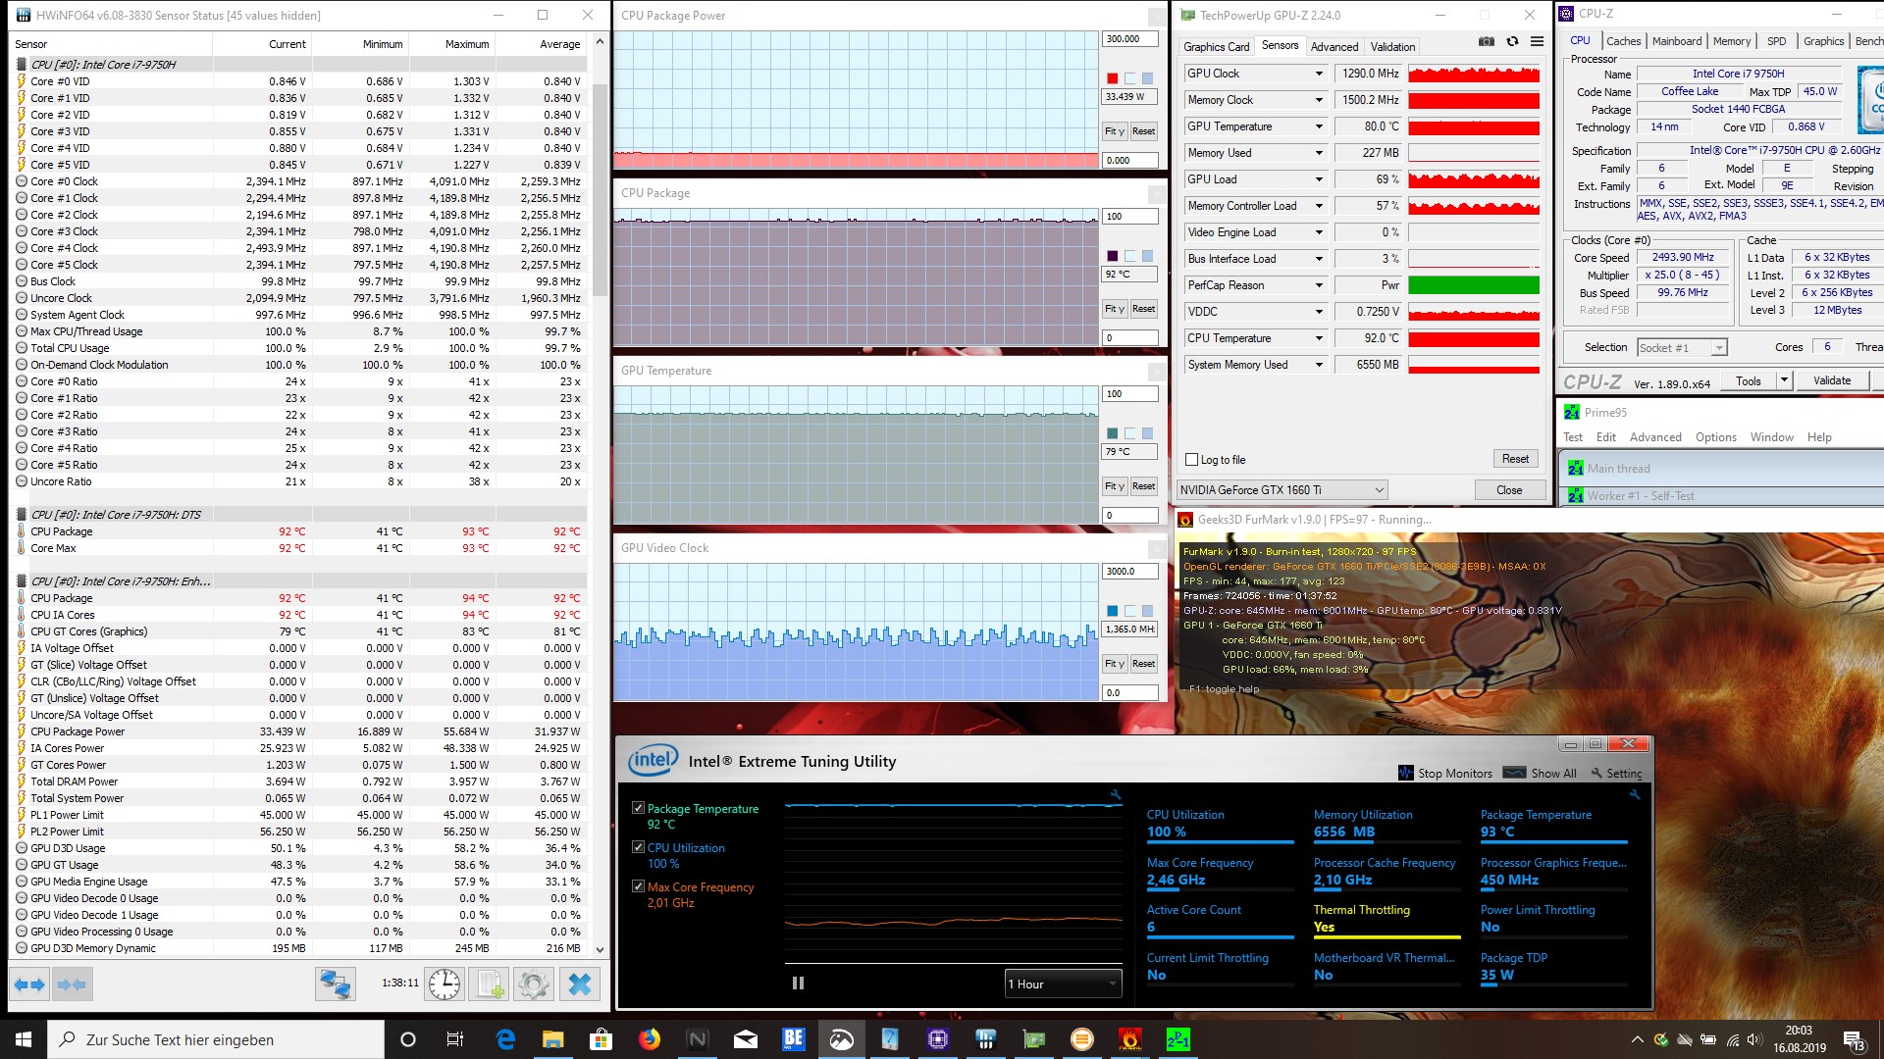Viewport: 1884px width, 1059px height.
Task: Uncheck CPU Utilization in Intel XTU
Action: click(x=638, y=847)
